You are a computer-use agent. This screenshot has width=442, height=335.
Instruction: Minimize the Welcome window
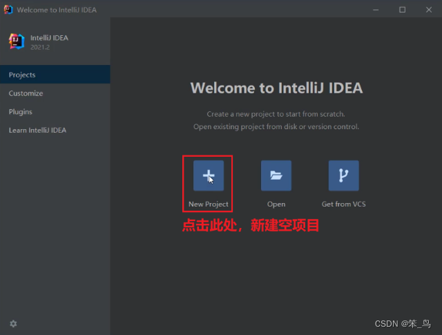tap(376, 10)
